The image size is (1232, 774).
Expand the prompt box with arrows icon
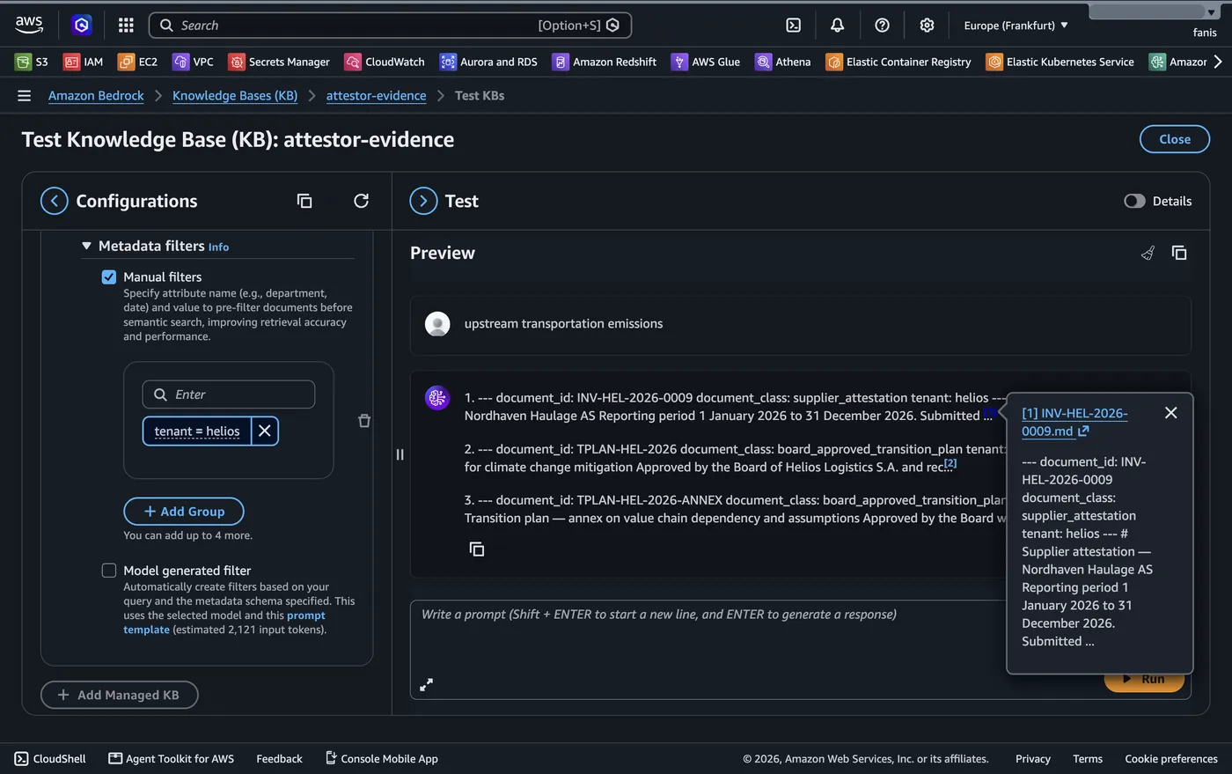(427, 684)
